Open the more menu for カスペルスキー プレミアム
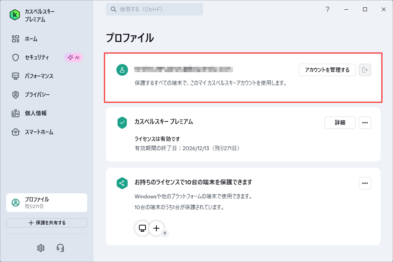The image size is (393, 262). pyautogui.click(x=365, y=123)
